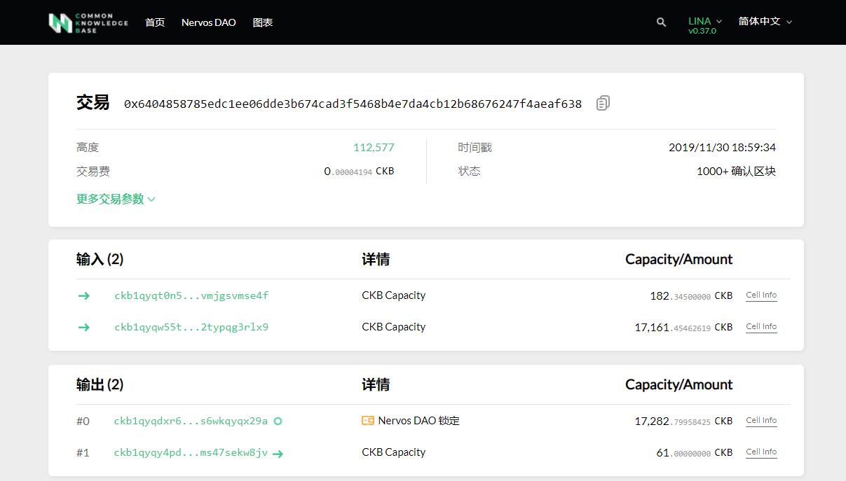Open the search magnifier icon
846x481 pixels.
[x=661, y=22]
